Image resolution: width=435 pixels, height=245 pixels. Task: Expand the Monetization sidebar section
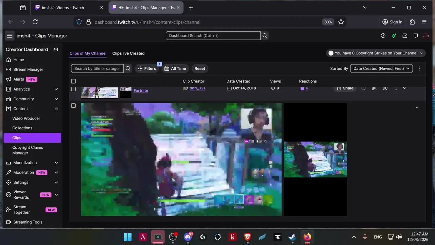coord(56,163)
